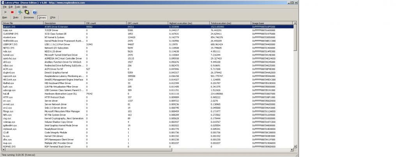Switch to the Processes tab
Image resolution: width=399 pixels, height=157 pixels.
(29, 17)
